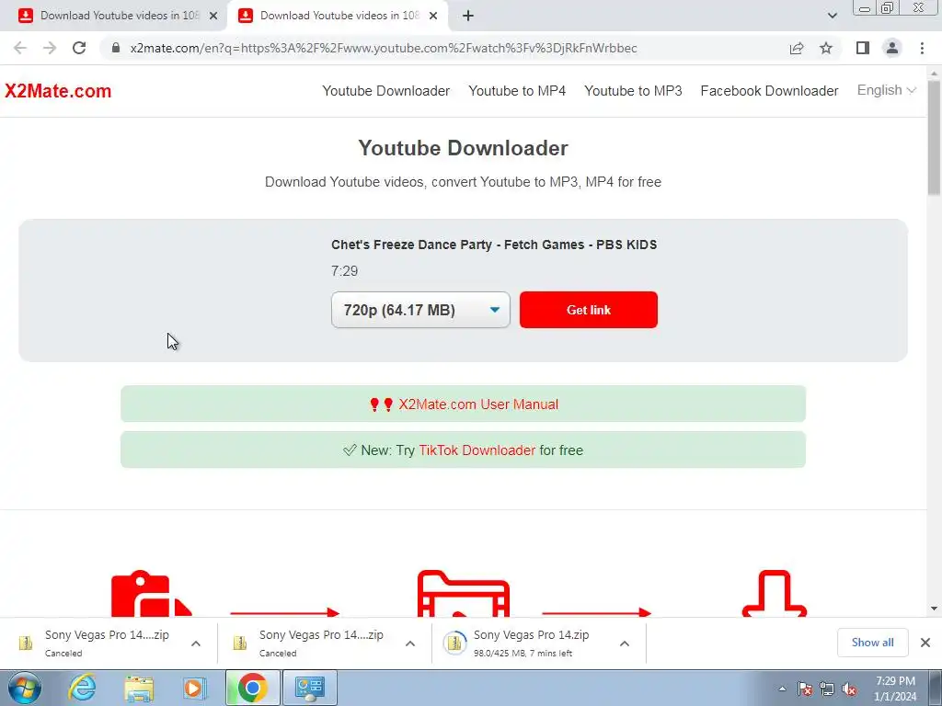Open the Chrome profile avatar
The image size is (942, 706).
(892, 48)
